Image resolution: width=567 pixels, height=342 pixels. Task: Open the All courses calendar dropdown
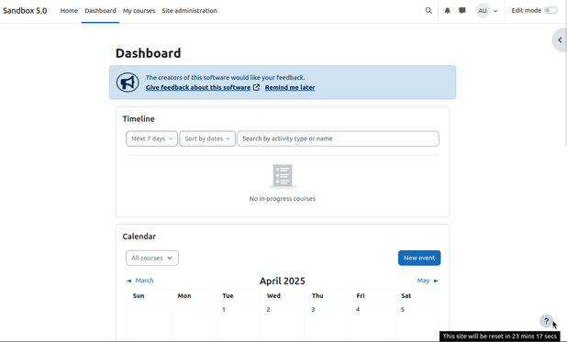pos(152,258)
